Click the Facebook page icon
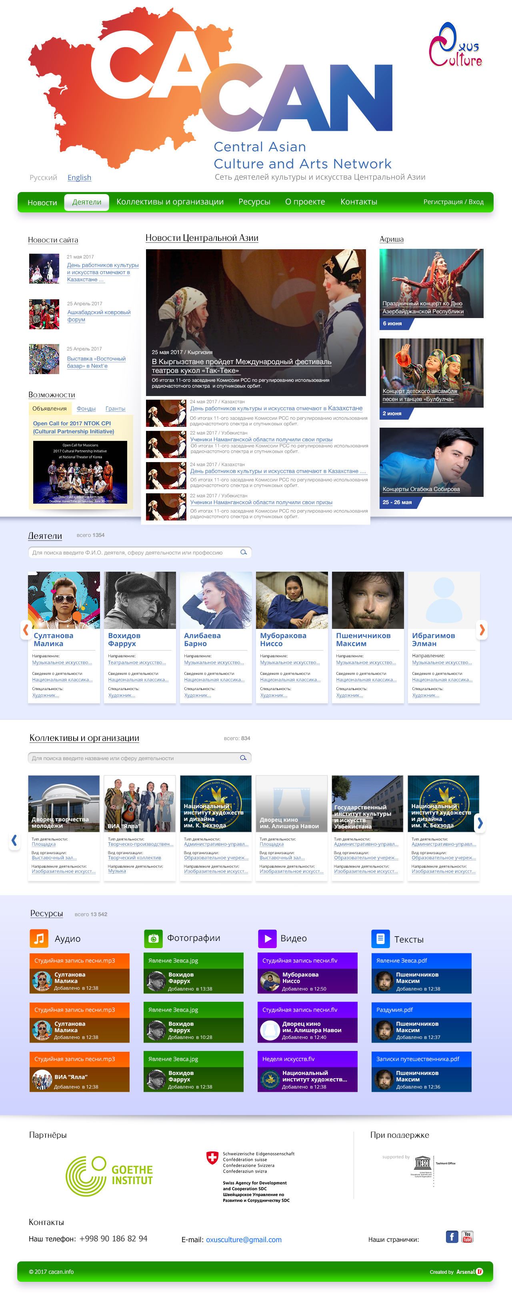This screenshot has height=1295, width=512. [452, 1237]
